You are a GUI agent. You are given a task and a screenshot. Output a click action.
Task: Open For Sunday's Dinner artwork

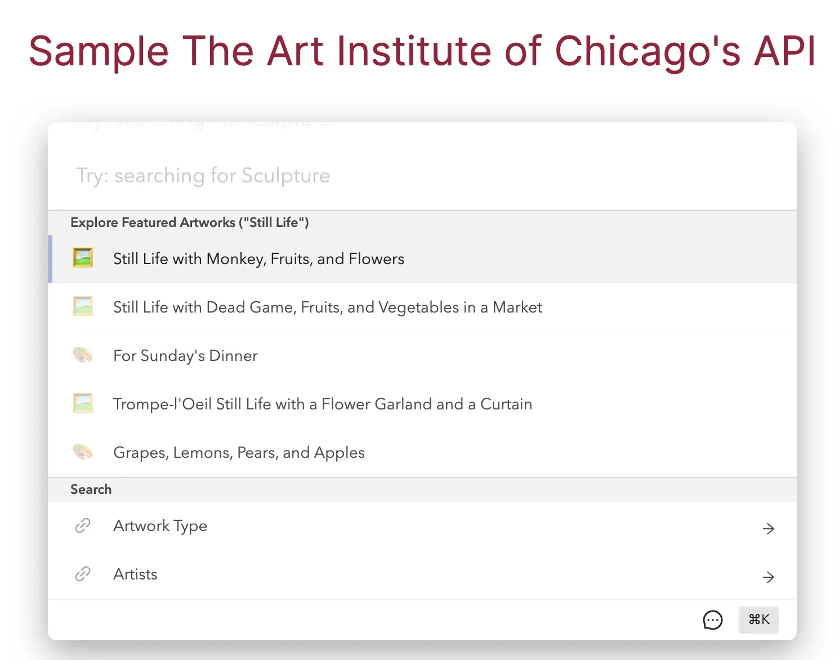click(422, 355)
